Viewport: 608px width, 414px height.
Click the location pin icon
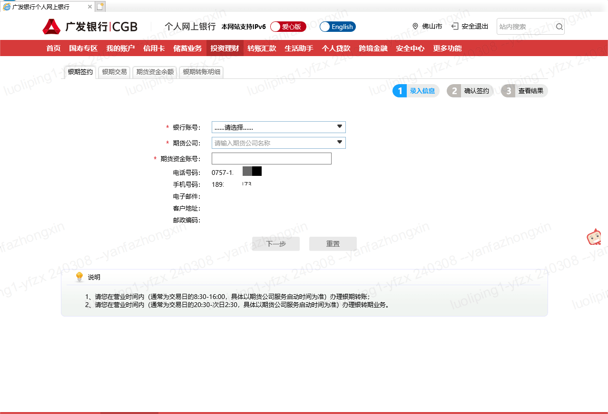415,27
